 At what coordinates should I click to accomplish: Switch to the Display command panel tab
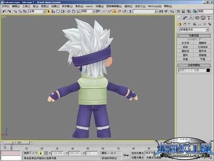coord(203,18)
